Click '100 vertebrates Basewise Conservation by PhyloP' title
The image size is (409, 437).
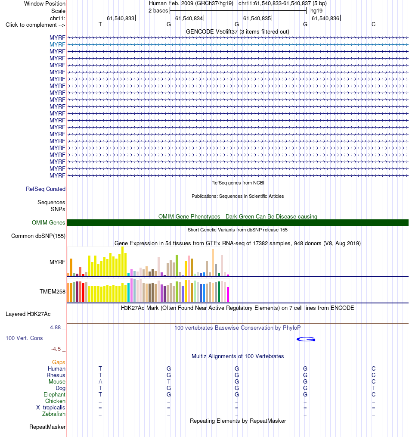coord(238,328)
